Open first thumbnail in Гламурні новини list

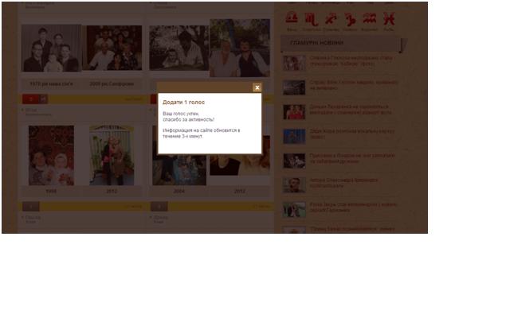294,63
